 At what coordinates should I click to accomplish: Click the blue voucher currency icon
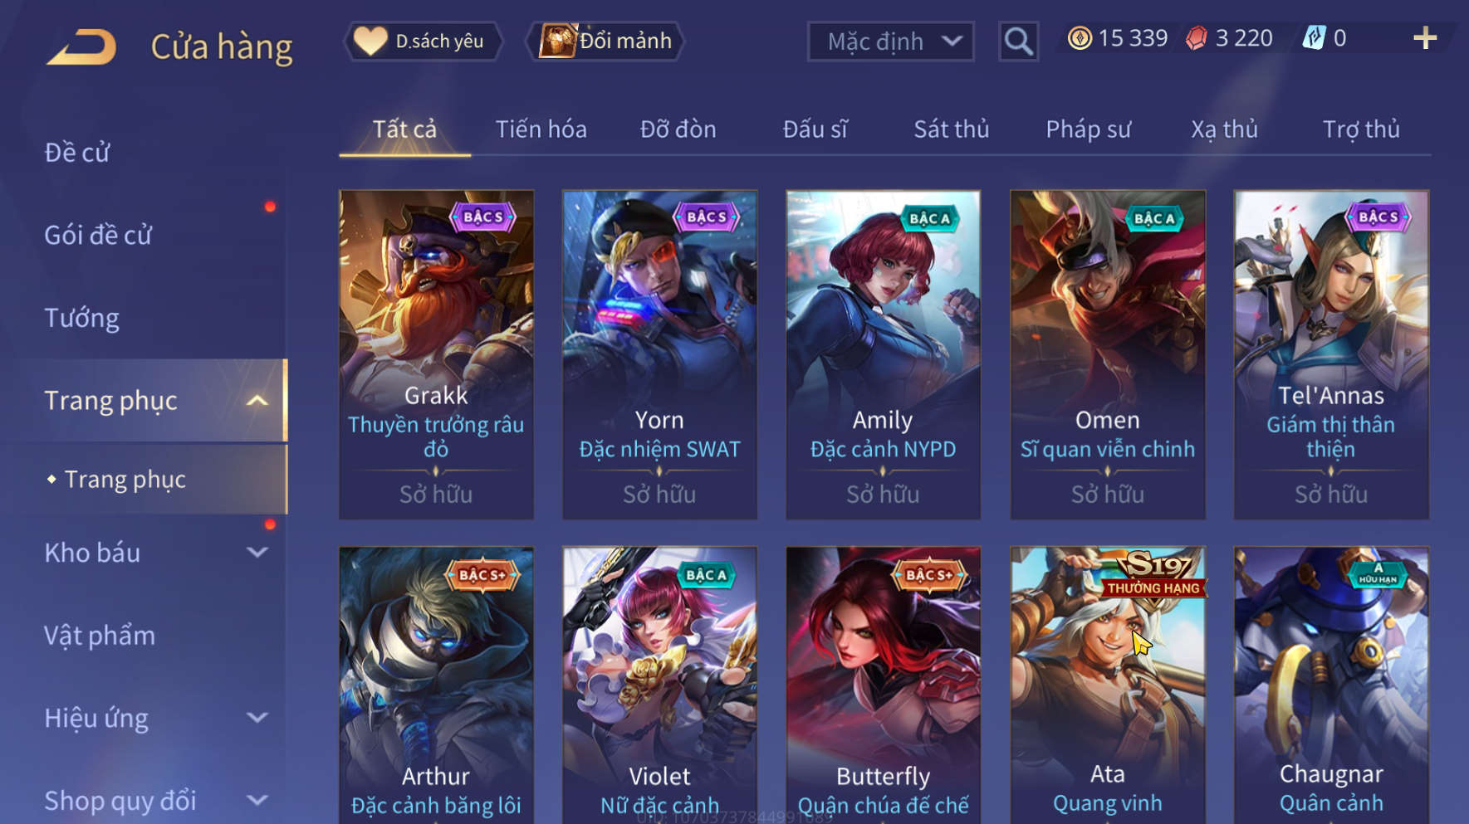coord(1314,38)
